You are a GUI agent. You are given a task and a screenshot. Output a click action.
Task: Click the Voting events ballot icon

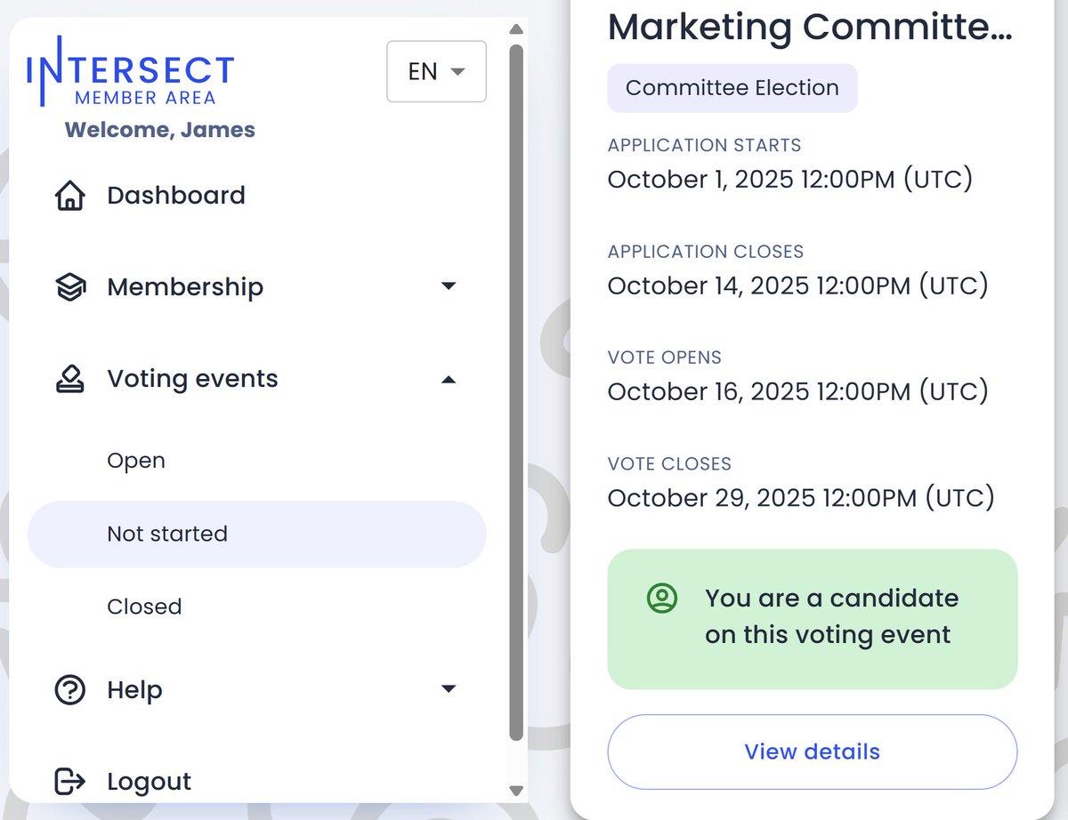[x=69, y=380]
